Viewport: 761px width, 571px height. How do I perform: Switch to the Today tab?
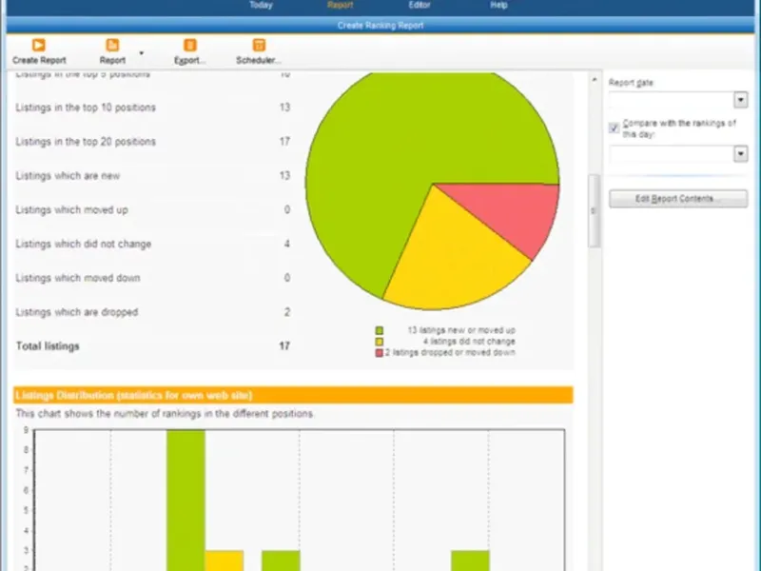(261, 5)
